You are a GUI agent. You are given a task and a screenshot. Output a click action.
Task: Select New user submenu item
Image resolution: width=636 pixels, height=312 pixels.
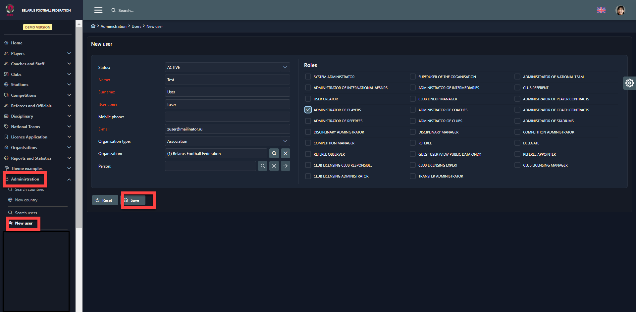pyautogui.click(x=24, y=223)
